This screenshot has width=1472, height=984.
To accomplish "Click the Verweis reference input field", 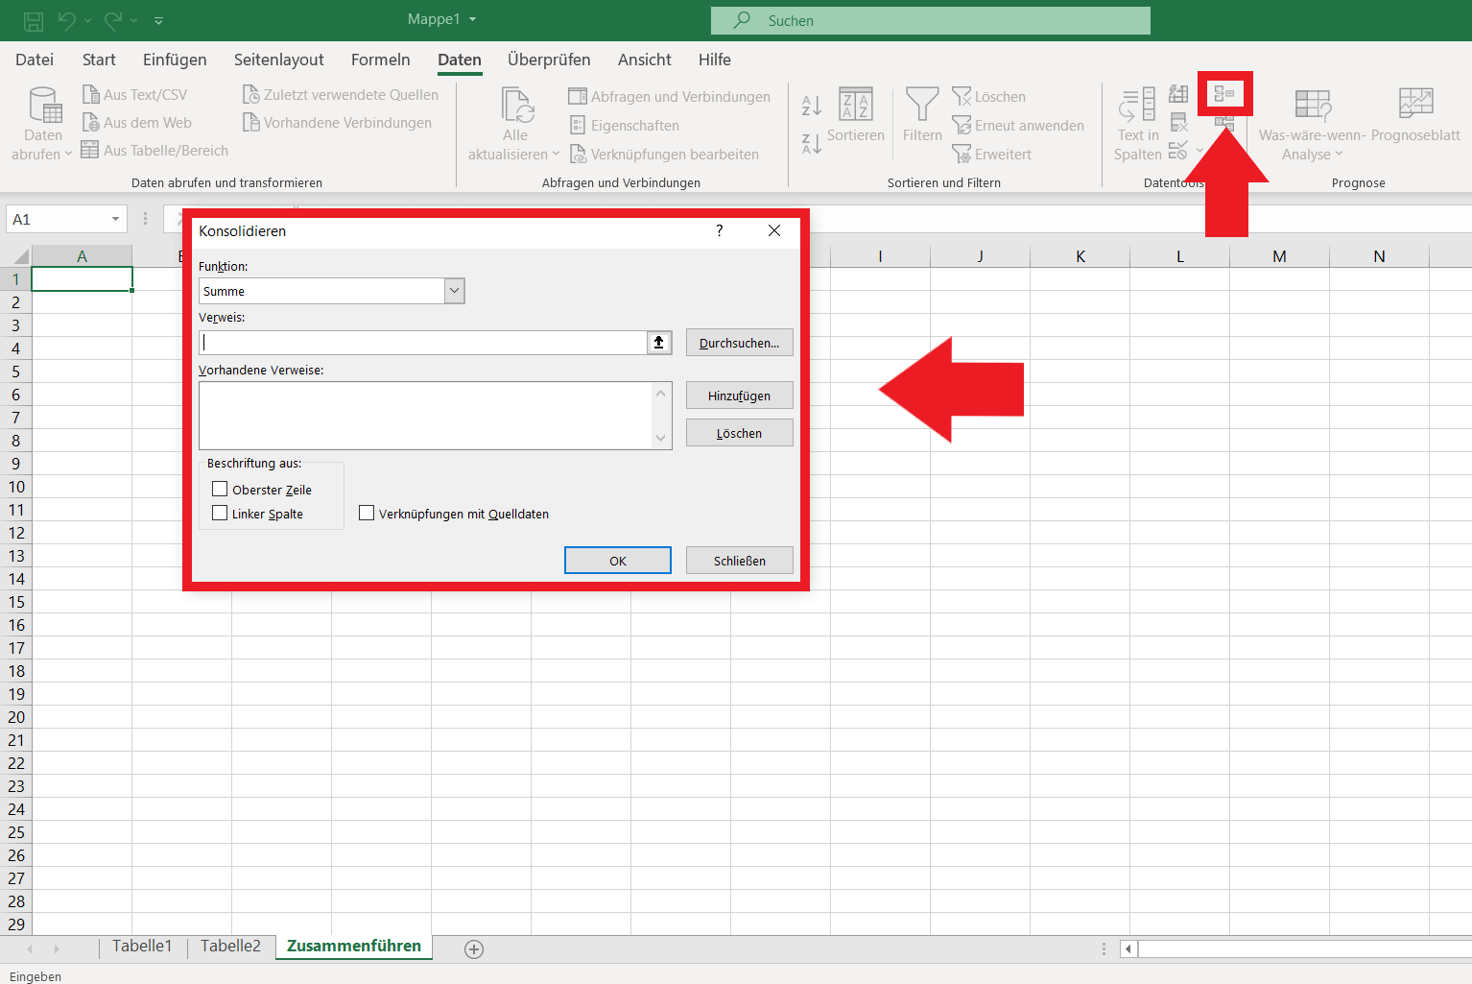I will [x=423, y=343].
